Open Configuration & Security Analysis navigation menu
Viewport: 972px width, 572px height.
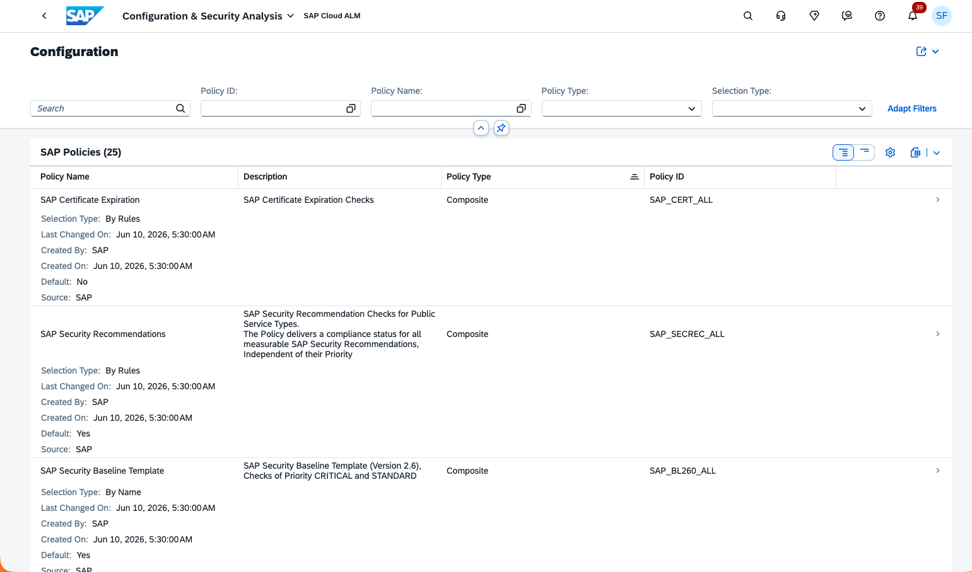(208, 16)
